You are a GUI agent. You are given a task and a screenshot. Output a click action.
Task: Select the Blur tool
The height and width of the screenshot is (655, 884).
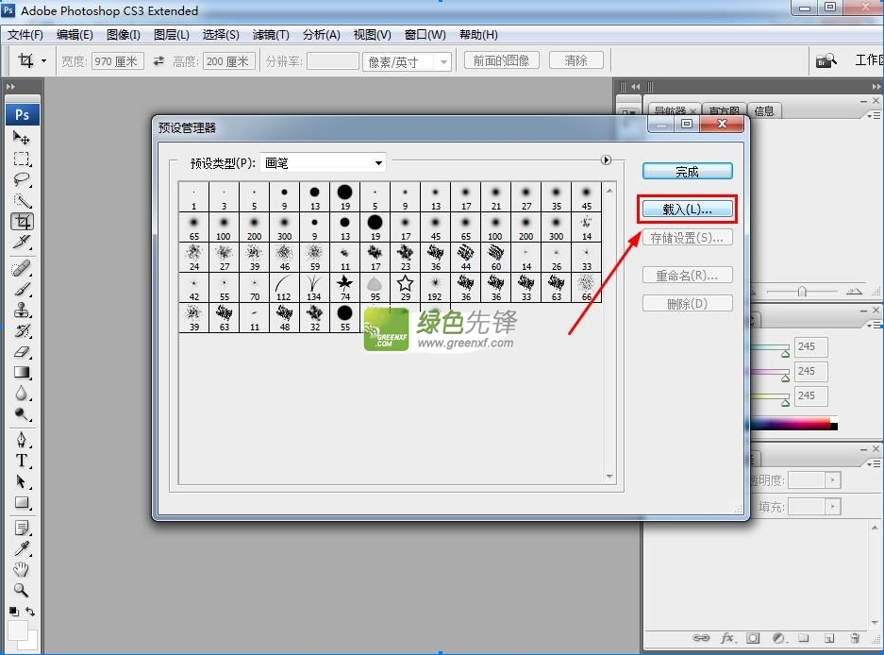click(x=22, y=394)
